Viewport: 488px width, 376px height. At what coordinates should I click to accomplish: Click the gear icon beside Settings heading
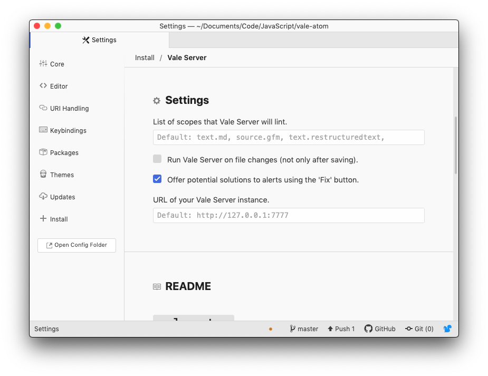(157, 100)
